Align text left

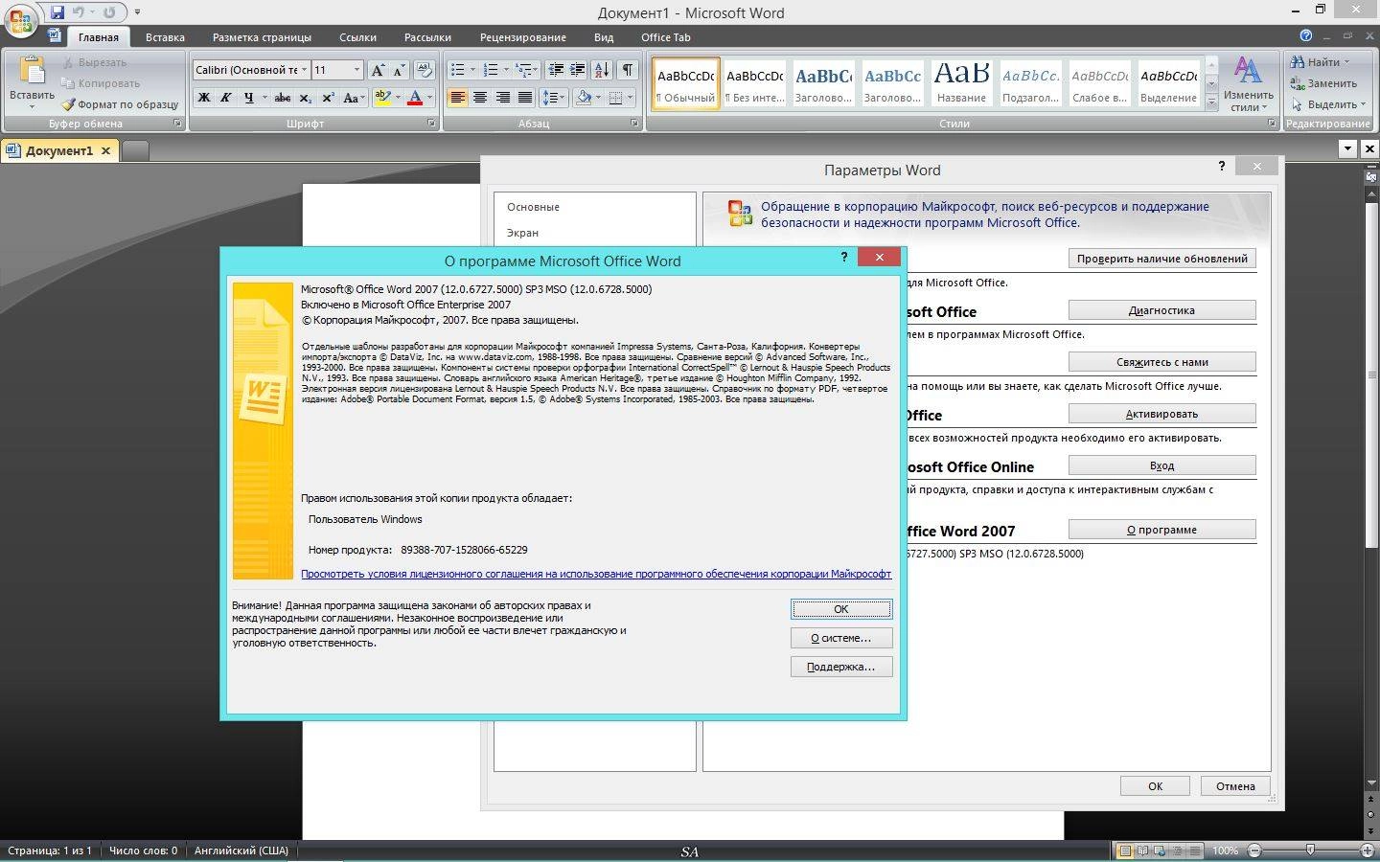[x=457, y=98]
